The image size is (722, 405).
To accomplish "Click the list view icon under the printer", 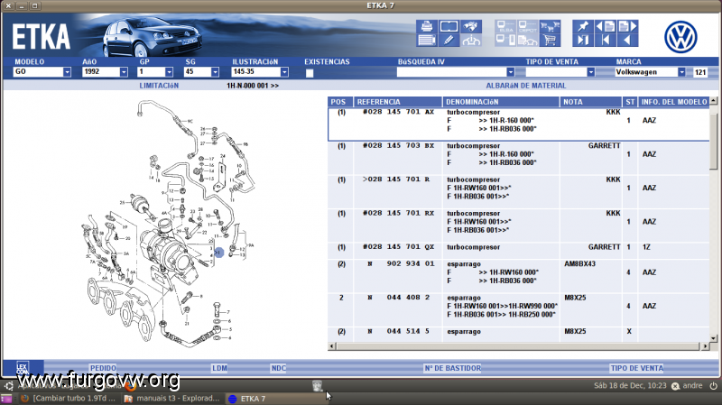I will pyautogui.click(x=426, y=40).
